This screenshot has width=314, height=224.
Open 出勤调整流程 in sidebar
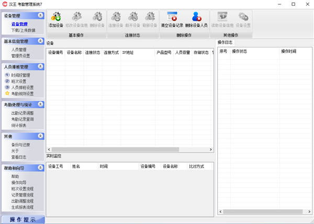tap(23, 201)
